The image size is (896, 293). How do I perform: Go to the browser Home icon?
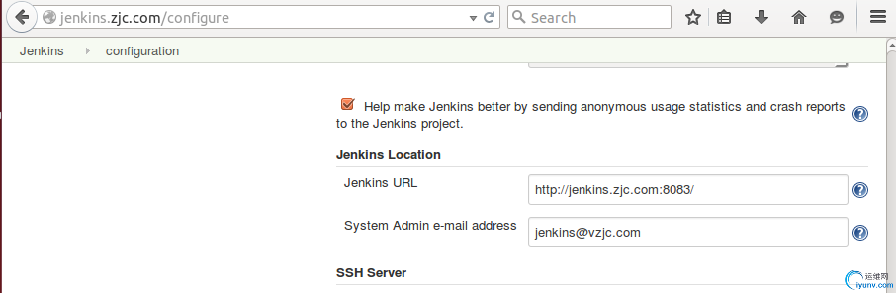[x=799, y=17]
